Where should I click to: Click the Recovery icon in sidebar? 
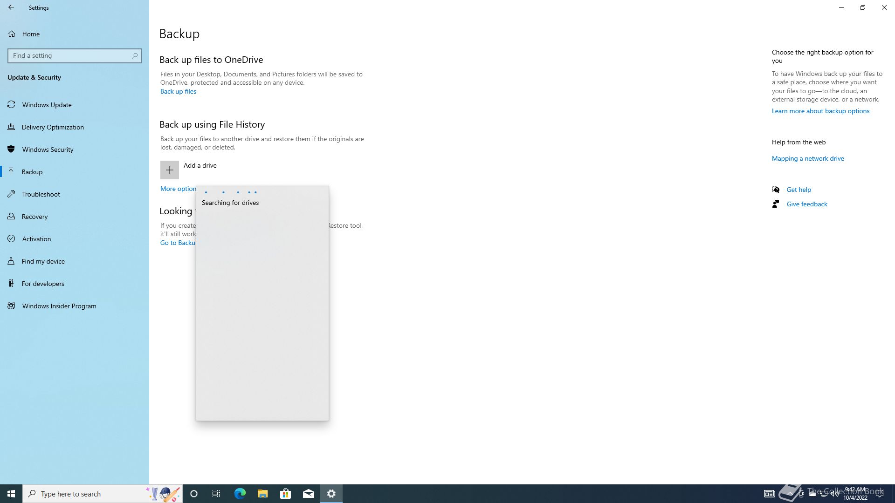[x=11, y=217]
